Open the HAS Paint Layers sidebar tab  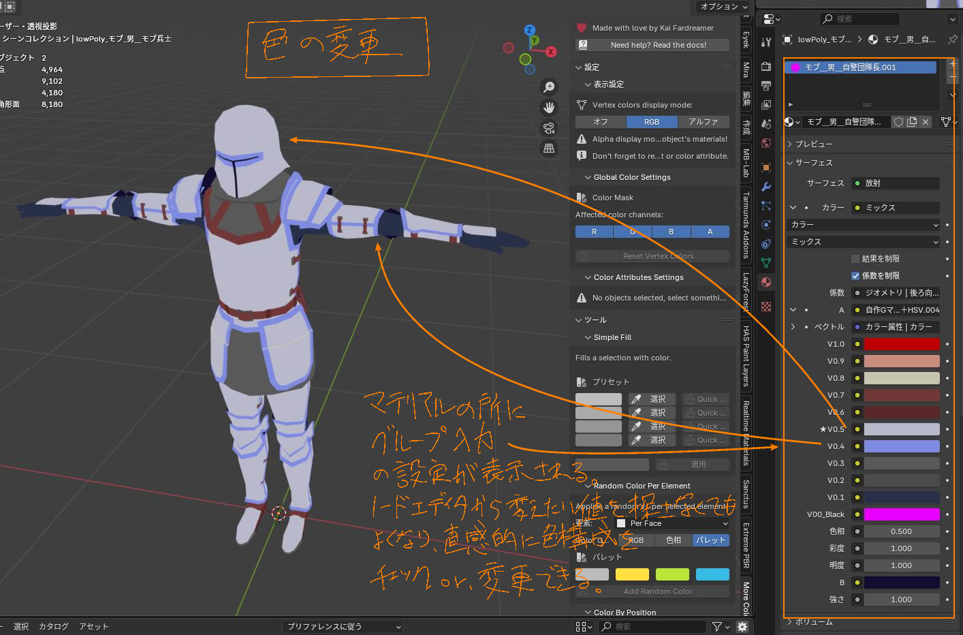point(746,356)
